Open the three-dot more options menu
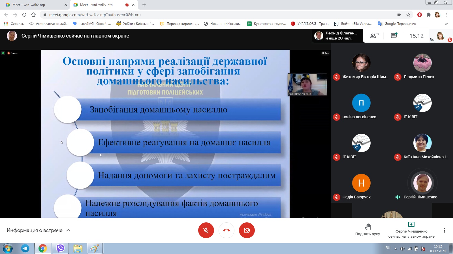Image resolution: width=453 pixels, height=254 pixels. (444, 230)
